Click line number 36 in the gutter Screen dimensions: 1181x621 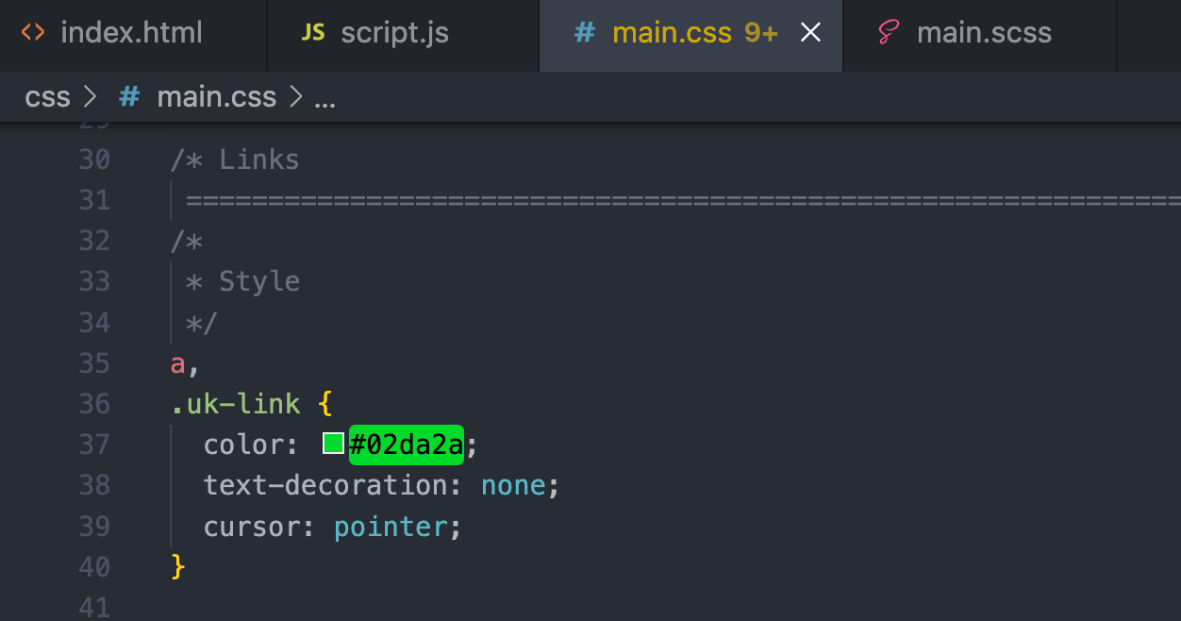94,404
